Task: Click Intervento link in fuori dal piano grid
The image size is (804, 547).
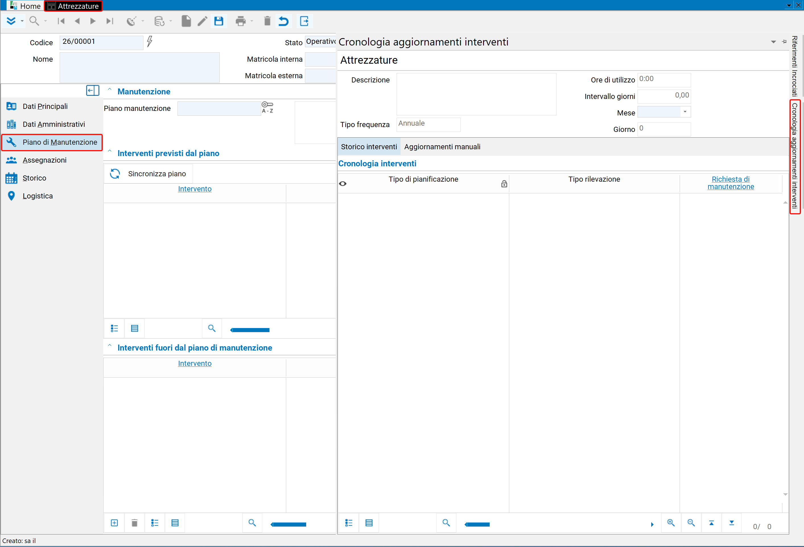Action: click(195, 363)
